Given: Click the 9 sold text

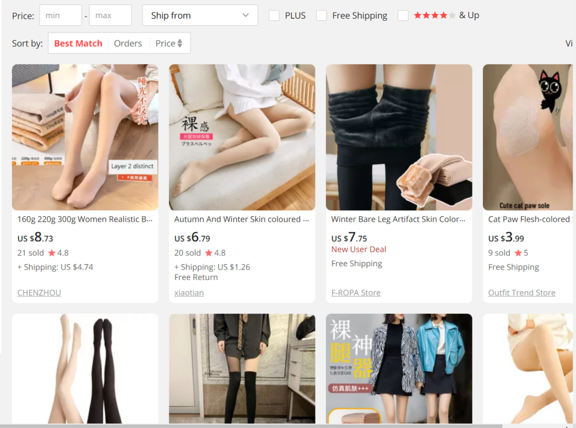Looking at the screenshot, I should tap(499, 253).
